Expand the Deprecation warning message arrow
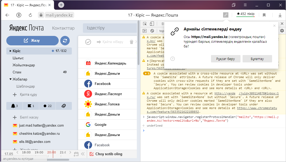 tap(148, 61)
